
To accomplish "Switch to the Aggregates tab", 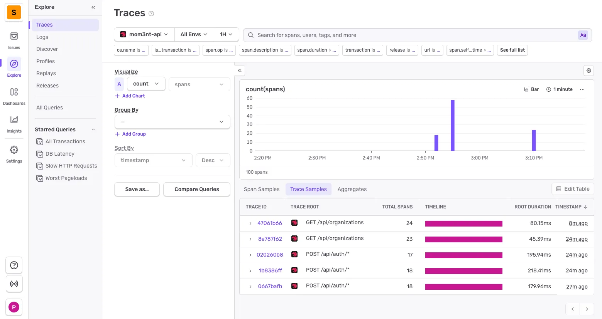I will pos(352,189).
